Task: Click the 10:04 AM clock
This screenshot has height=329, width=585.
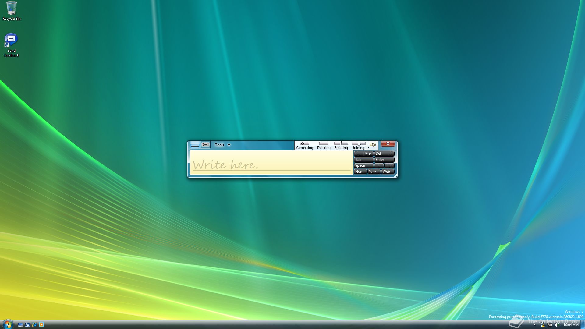Action: (571, 325)
